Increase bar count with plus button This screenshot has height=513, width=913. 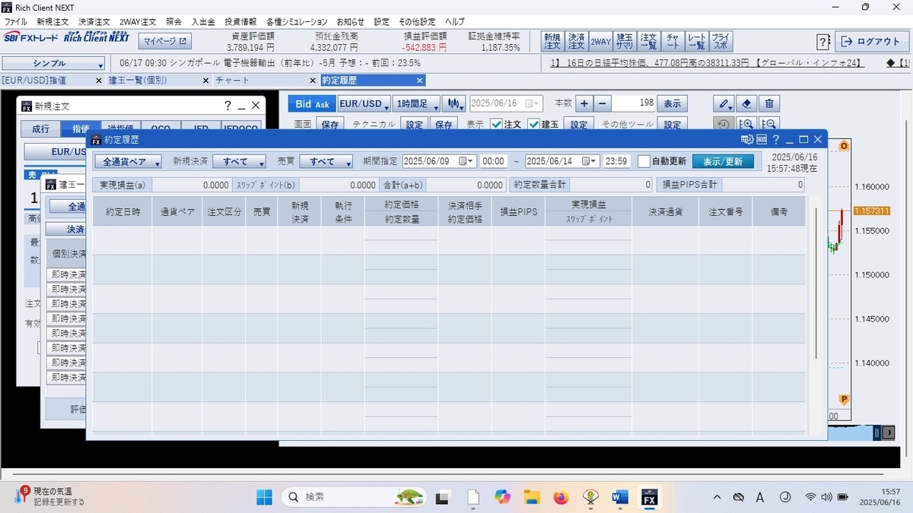tap(584, 104)
